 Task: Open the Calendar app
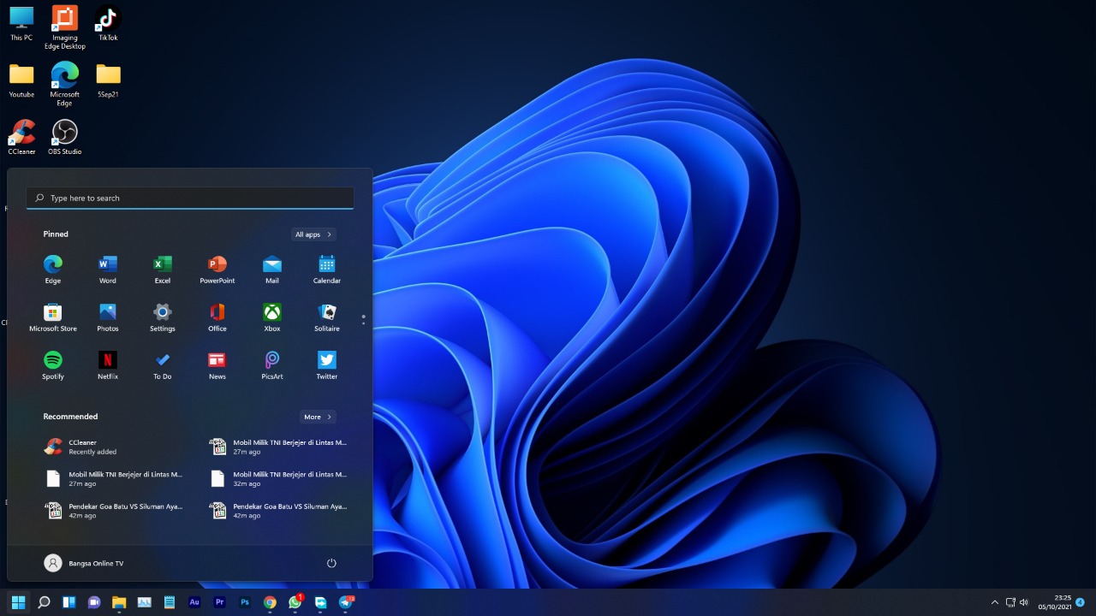tap(327, 269)
